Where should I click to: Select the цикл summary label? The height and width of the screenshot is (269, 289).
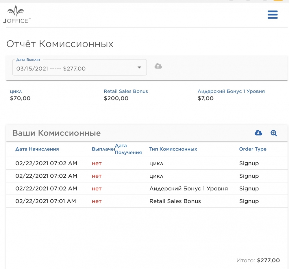point(16,92)
